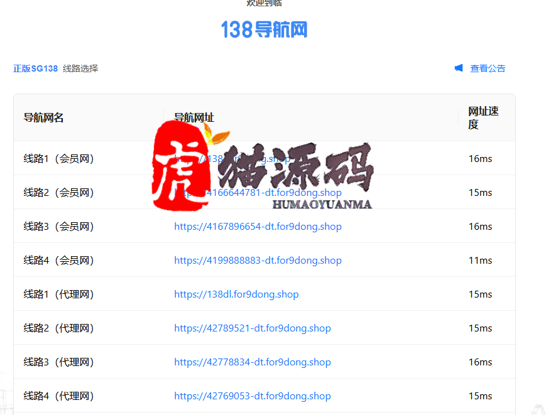Open the 查看公告 announcement link
The image size is (546, 415).
tap(488, 68)
